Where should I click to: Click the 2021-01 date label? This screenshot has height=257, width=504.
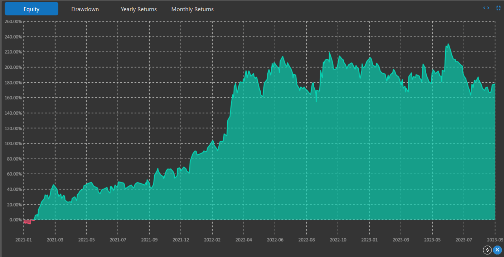pyautogui.click(x=24, y=239)
